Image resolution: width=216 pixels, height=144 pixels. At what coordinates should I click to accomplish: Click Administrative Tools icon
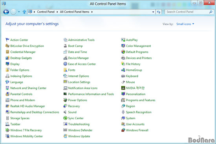tap(65, 40)
